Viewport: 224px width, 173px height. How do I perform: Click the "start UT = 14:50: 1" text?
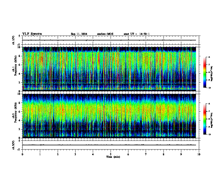(137, 34)
